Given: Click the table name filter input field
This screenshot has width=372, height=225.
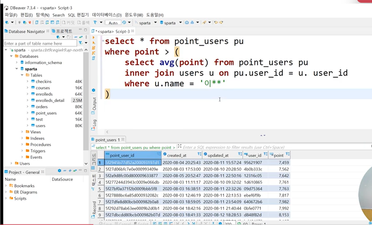Looking at the screenshot, I should [x=40, y=43].
